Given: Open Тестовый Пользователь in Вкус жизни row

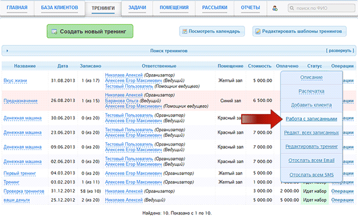Looking at the screenshot, I should pyautogui.click(x=129, y=86).
